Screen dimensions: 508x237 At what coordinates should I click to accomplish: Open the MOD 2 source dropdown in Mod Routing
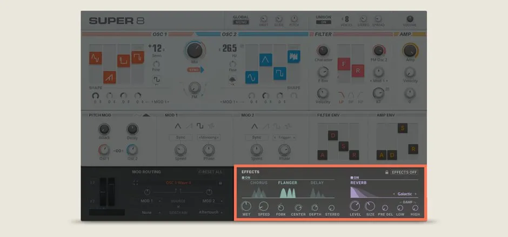pos(211,201)
